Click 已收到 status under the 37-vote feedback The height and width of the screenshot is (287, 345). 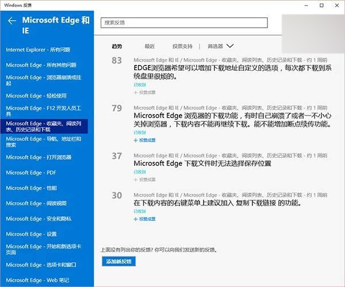(140, 172)
